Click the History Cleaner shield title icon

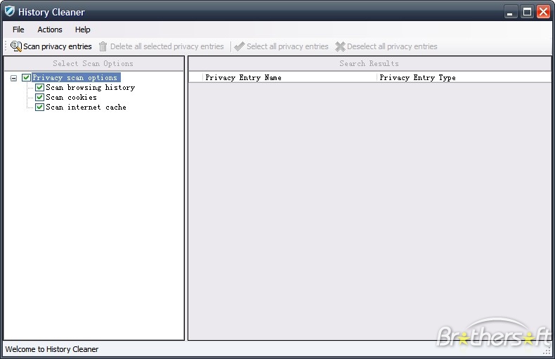coord(10,11)
